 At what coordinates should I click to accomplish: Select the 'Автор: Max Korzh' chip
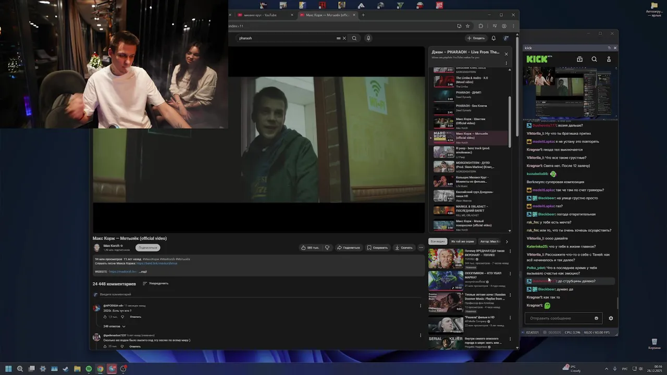coord(489,242)
